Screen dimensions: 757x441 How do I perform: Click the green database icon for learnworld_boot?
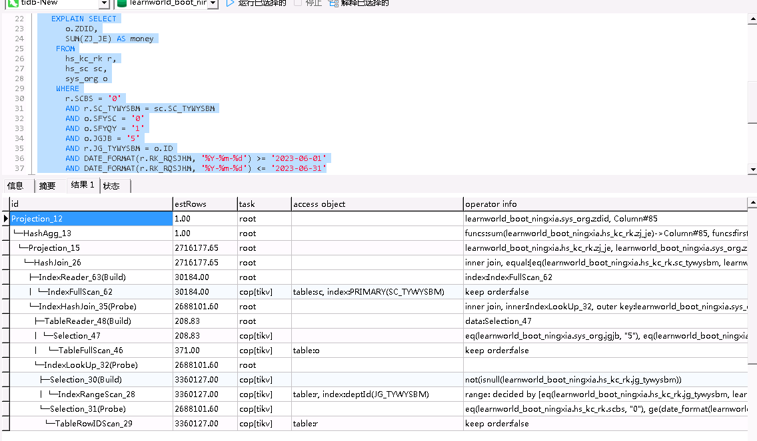121,3
